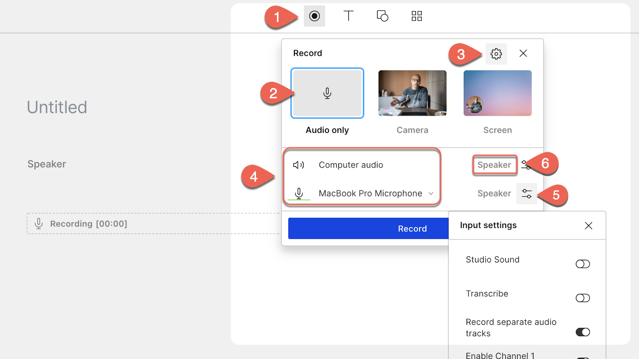639x359 pixels.
Task: Select the Text tool in the toolbar
Action: pyautogui.click(x=348, y=16)
